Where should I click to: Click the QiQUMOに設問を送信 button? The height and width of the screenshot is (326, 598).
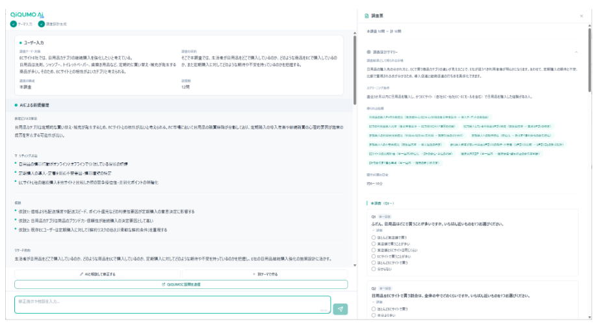point(181,284)
